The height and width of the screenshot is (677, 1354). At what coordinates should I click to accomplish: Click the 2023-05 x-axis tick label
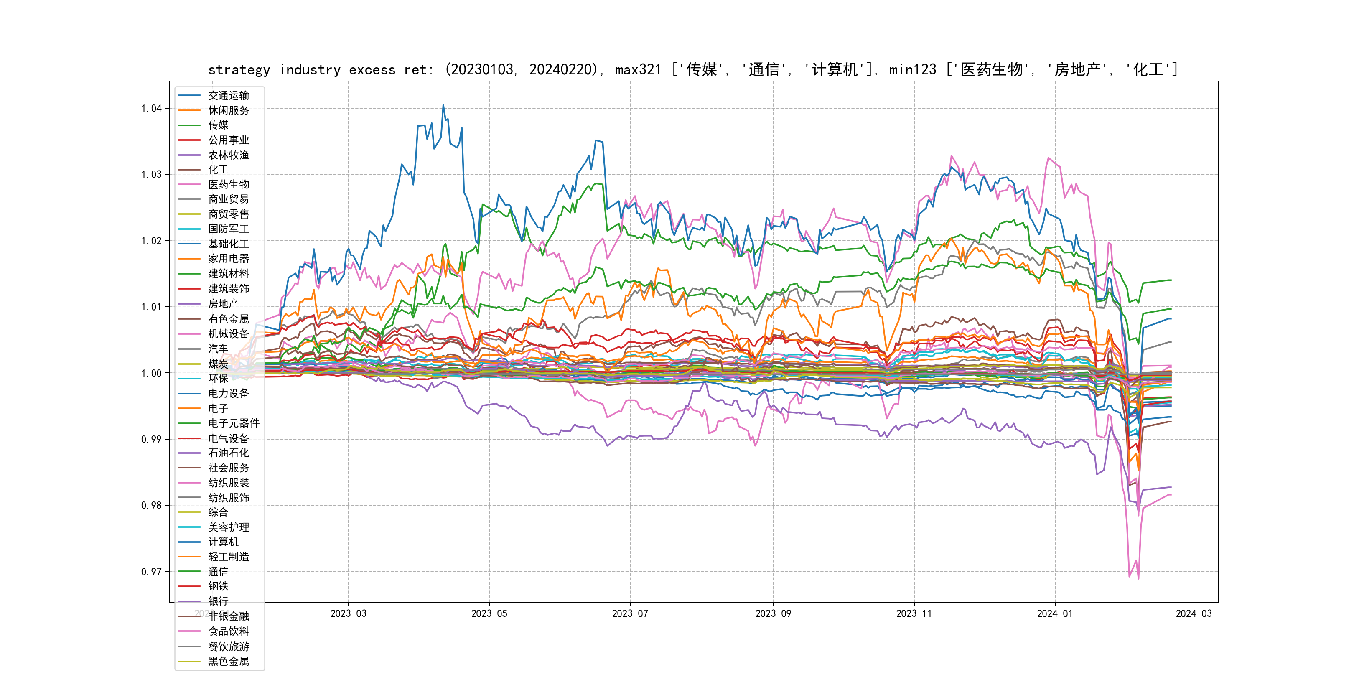(489, 613)
